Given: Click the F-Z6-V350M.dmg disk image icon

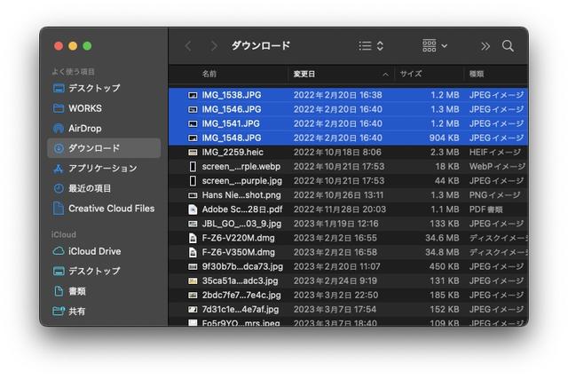Looking at the screenshot, I should (193, 252).
